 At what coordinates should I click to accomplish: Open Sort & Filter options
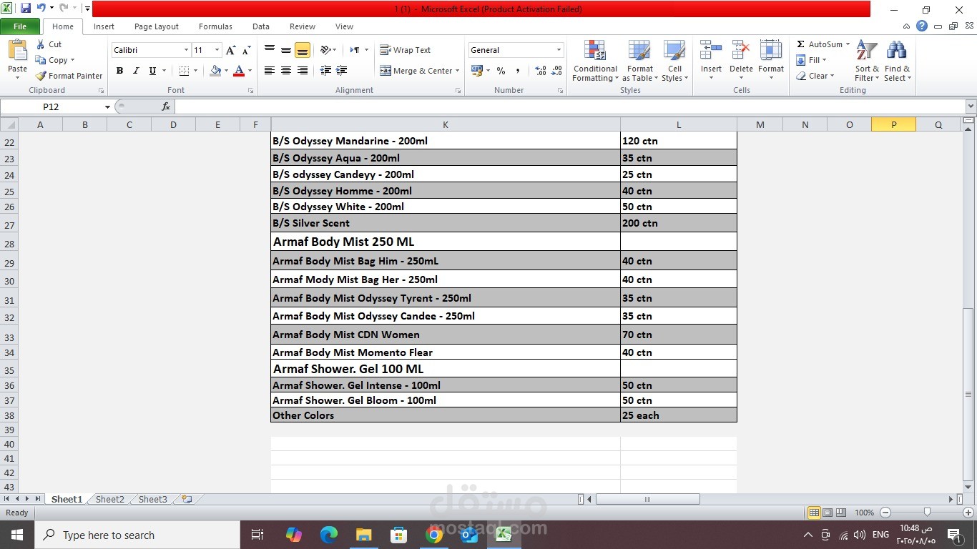tap(867, 61)
